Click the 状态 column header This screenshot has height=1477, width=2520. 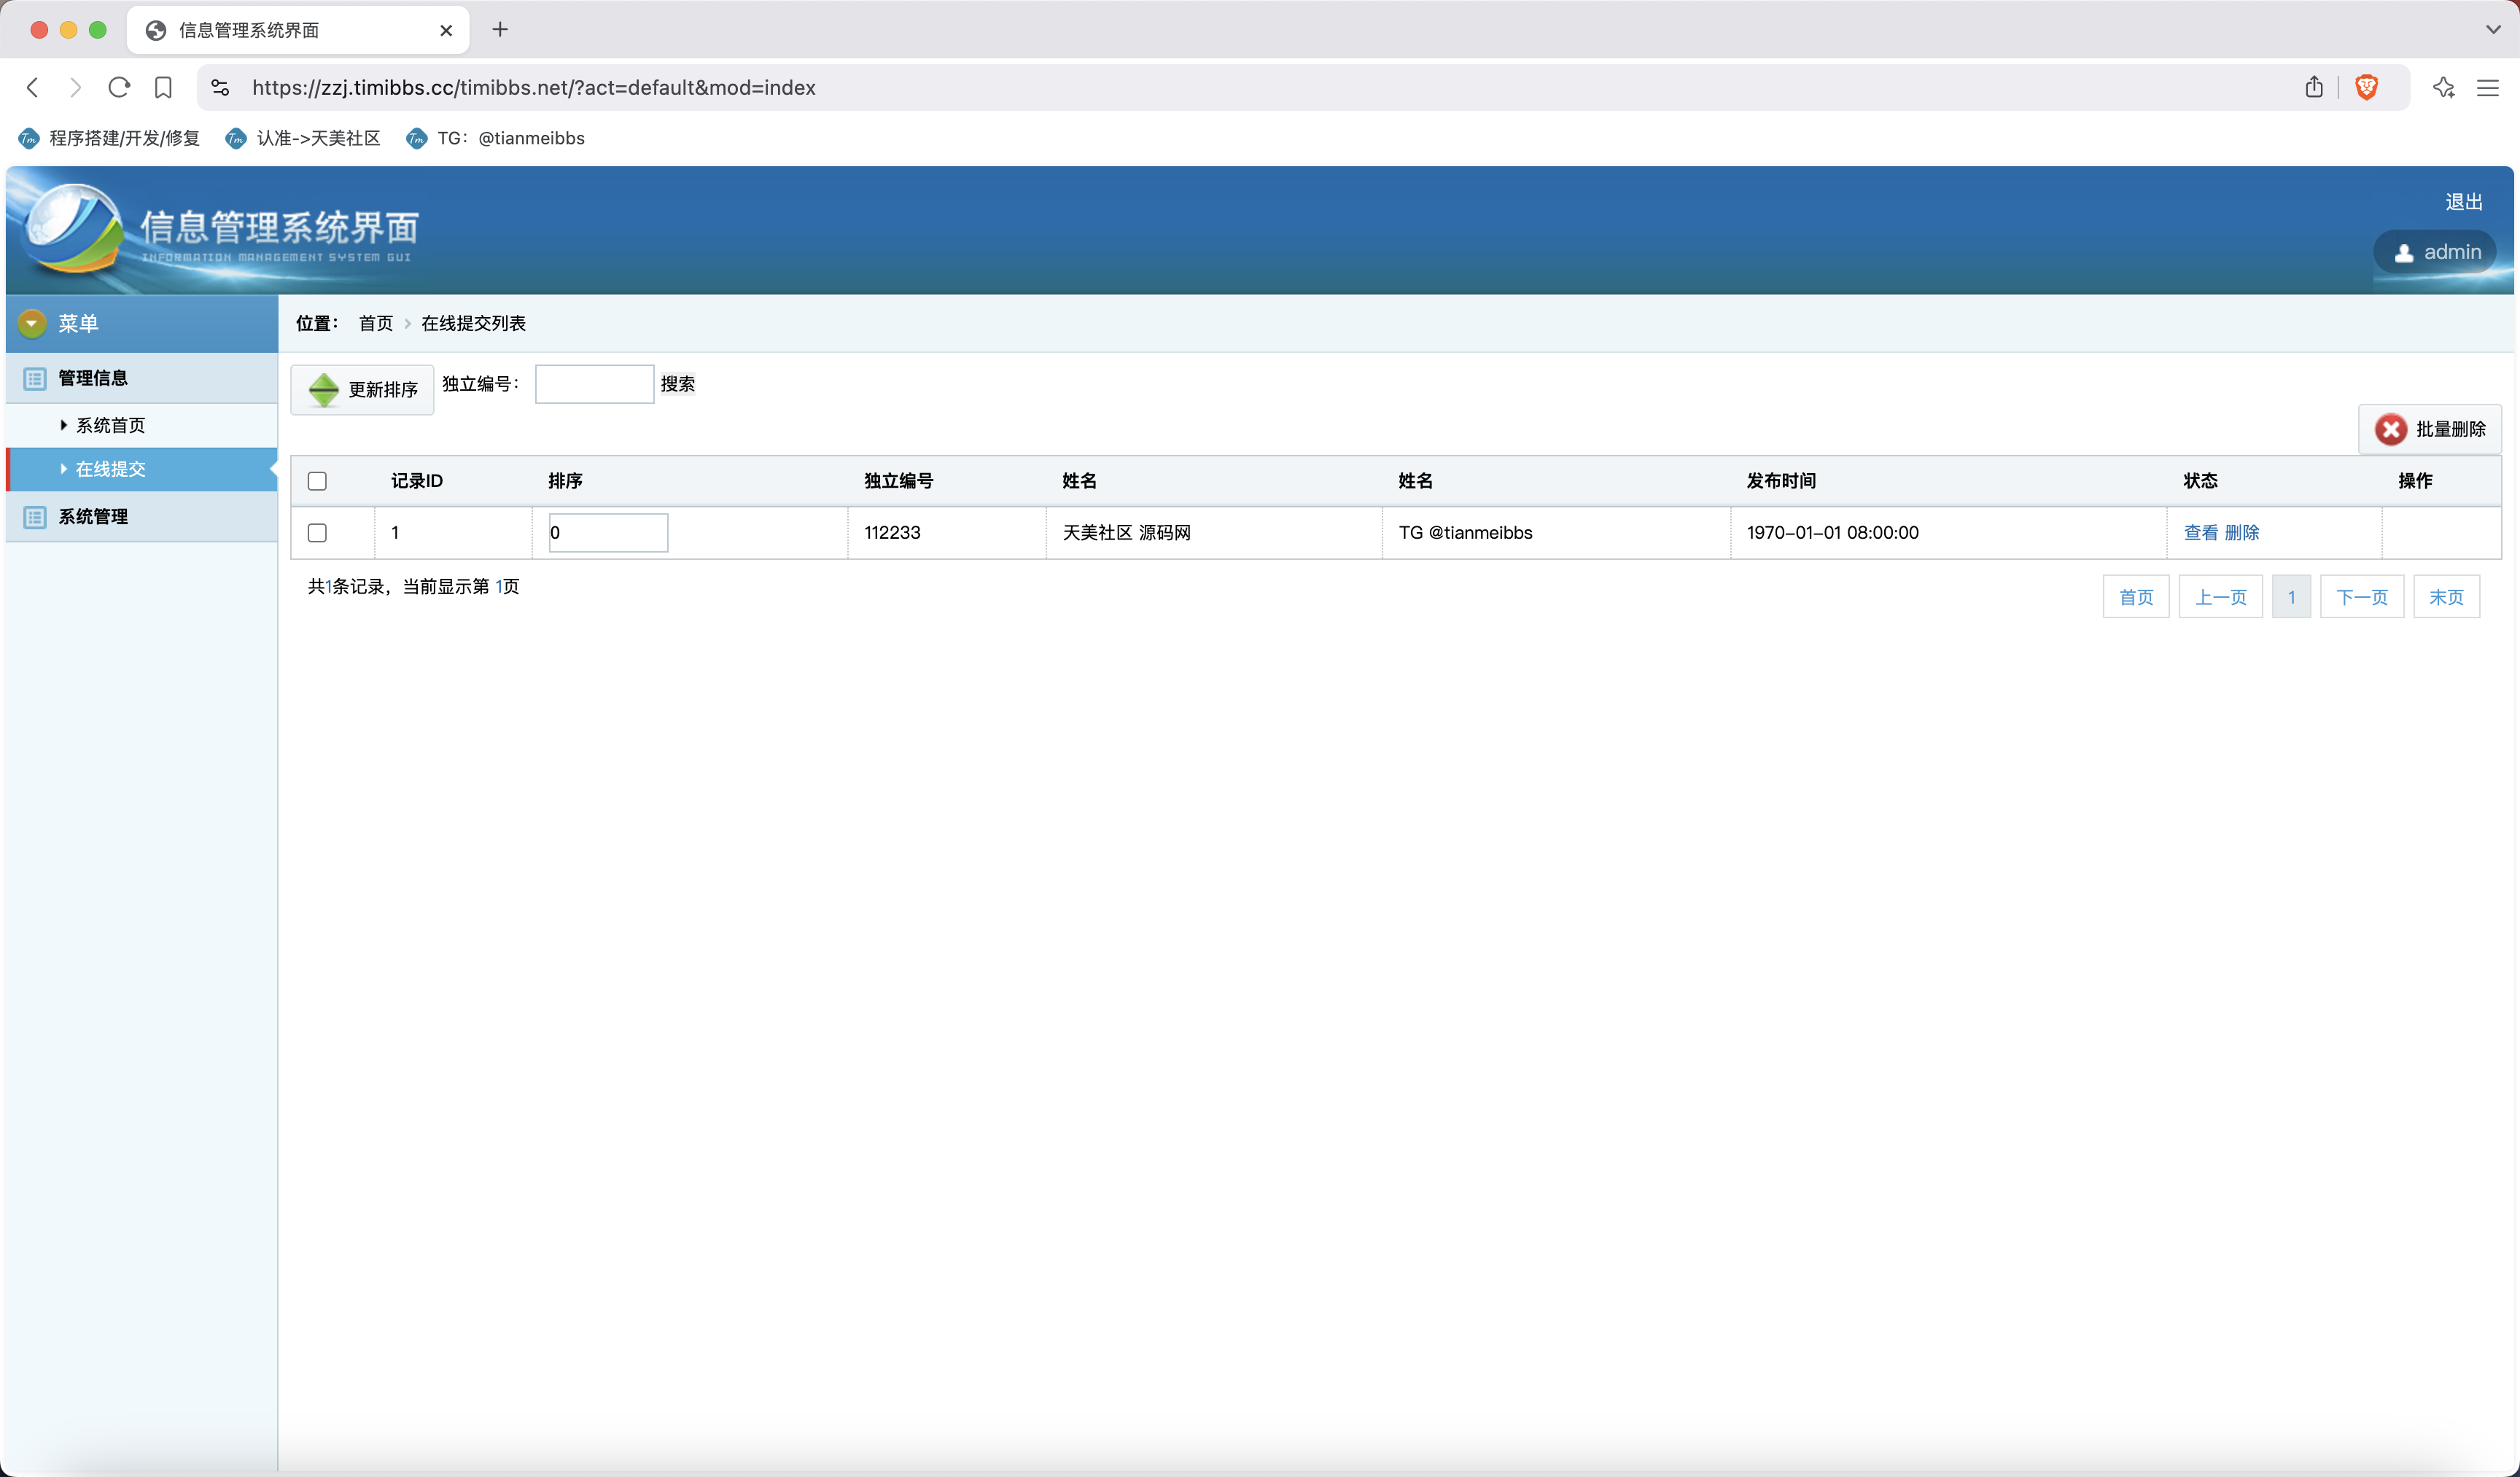pyautogui.click(x=2201, y=481)
